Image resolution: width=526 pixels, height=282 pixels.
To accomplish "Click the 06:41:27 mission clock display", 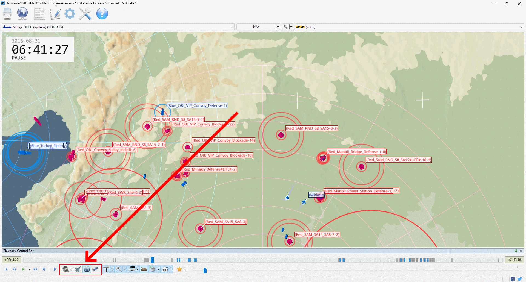I will (40, 49).
